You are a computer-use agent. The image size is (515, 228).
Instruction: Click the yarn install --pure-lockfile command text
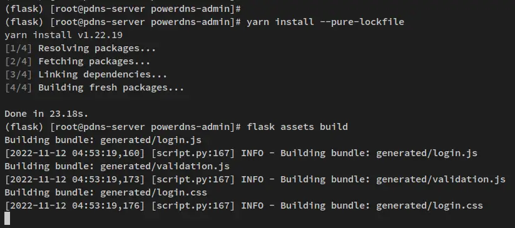pos(325,22)
